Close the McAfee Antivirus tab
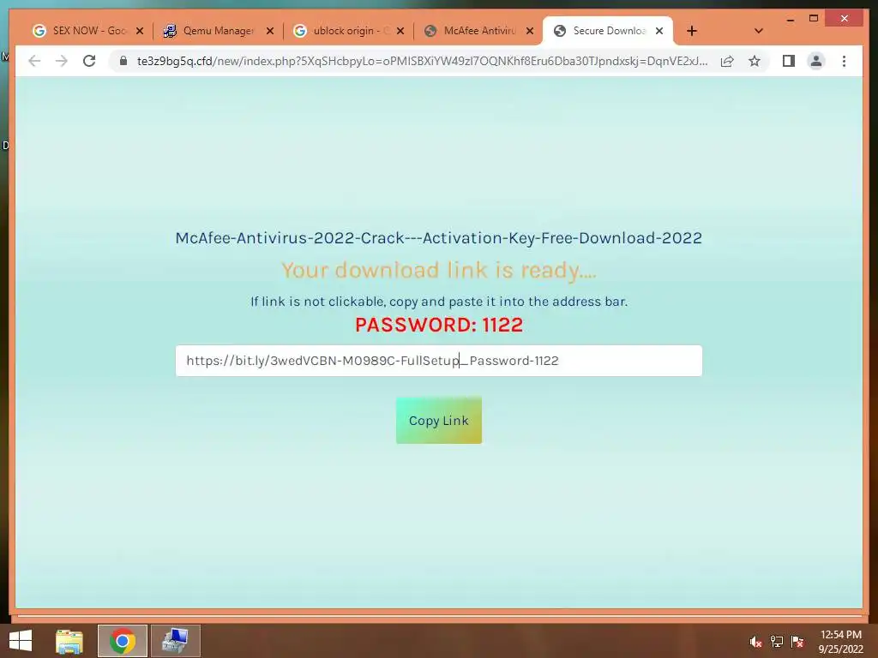Viewport: 878px width, 658px height. click(x=530, y=31)
